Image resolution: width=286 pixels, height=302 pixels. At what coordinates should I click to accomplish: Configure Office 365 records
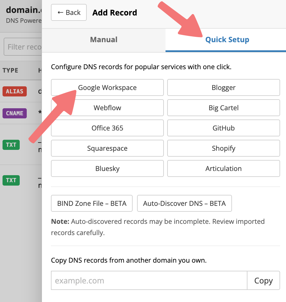(x=107, y=128)
